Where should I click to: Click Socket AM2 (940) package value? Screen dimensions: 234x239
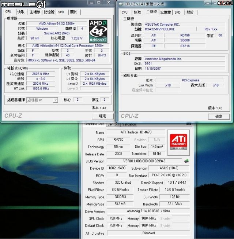point(57,33)
